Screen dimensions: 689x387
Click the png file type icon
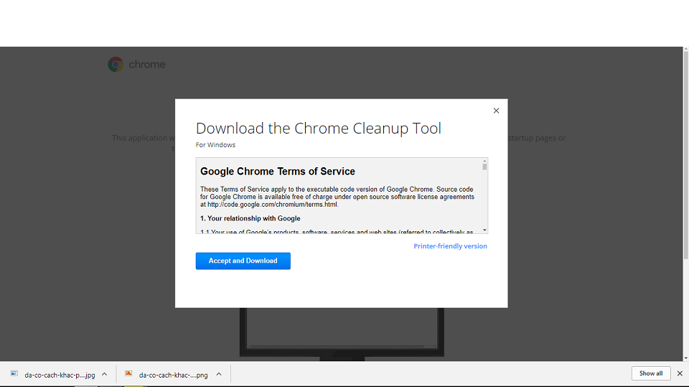pyautogui.click(x=128, y=373)
